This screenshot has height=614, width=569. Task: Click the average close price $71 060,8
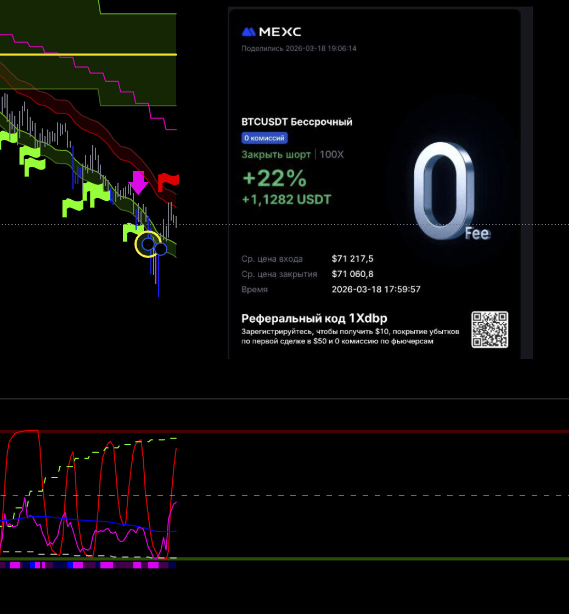[x=352, y=274]
